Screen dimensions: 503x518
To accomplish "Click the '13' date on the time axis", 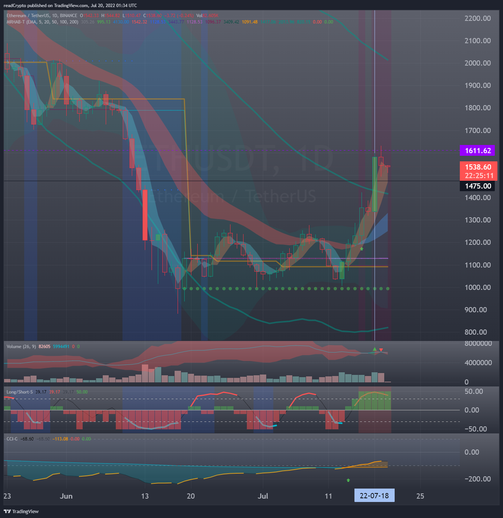I will point(145,496).
